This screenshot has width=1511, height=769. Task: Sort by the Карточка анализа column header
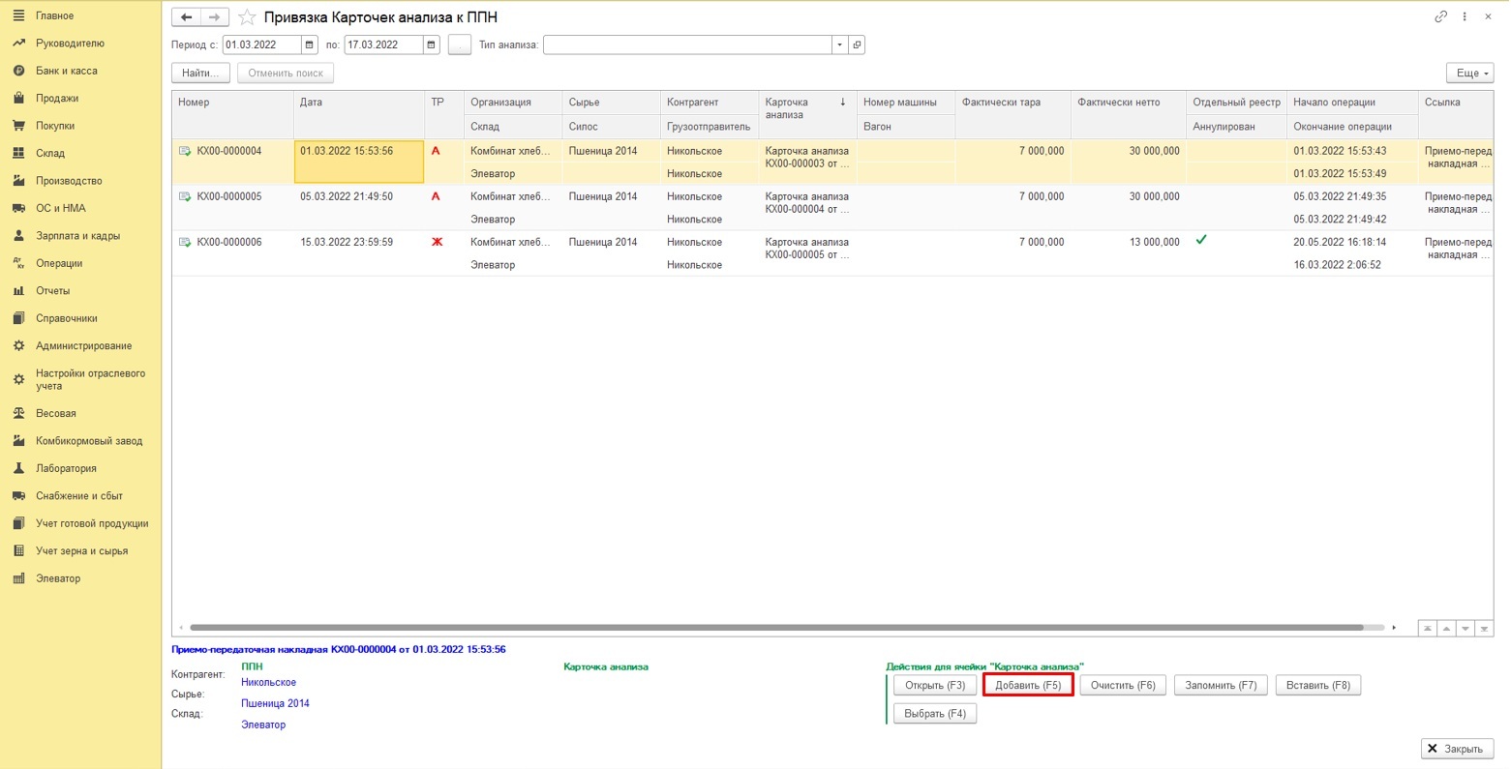point(807,114)
